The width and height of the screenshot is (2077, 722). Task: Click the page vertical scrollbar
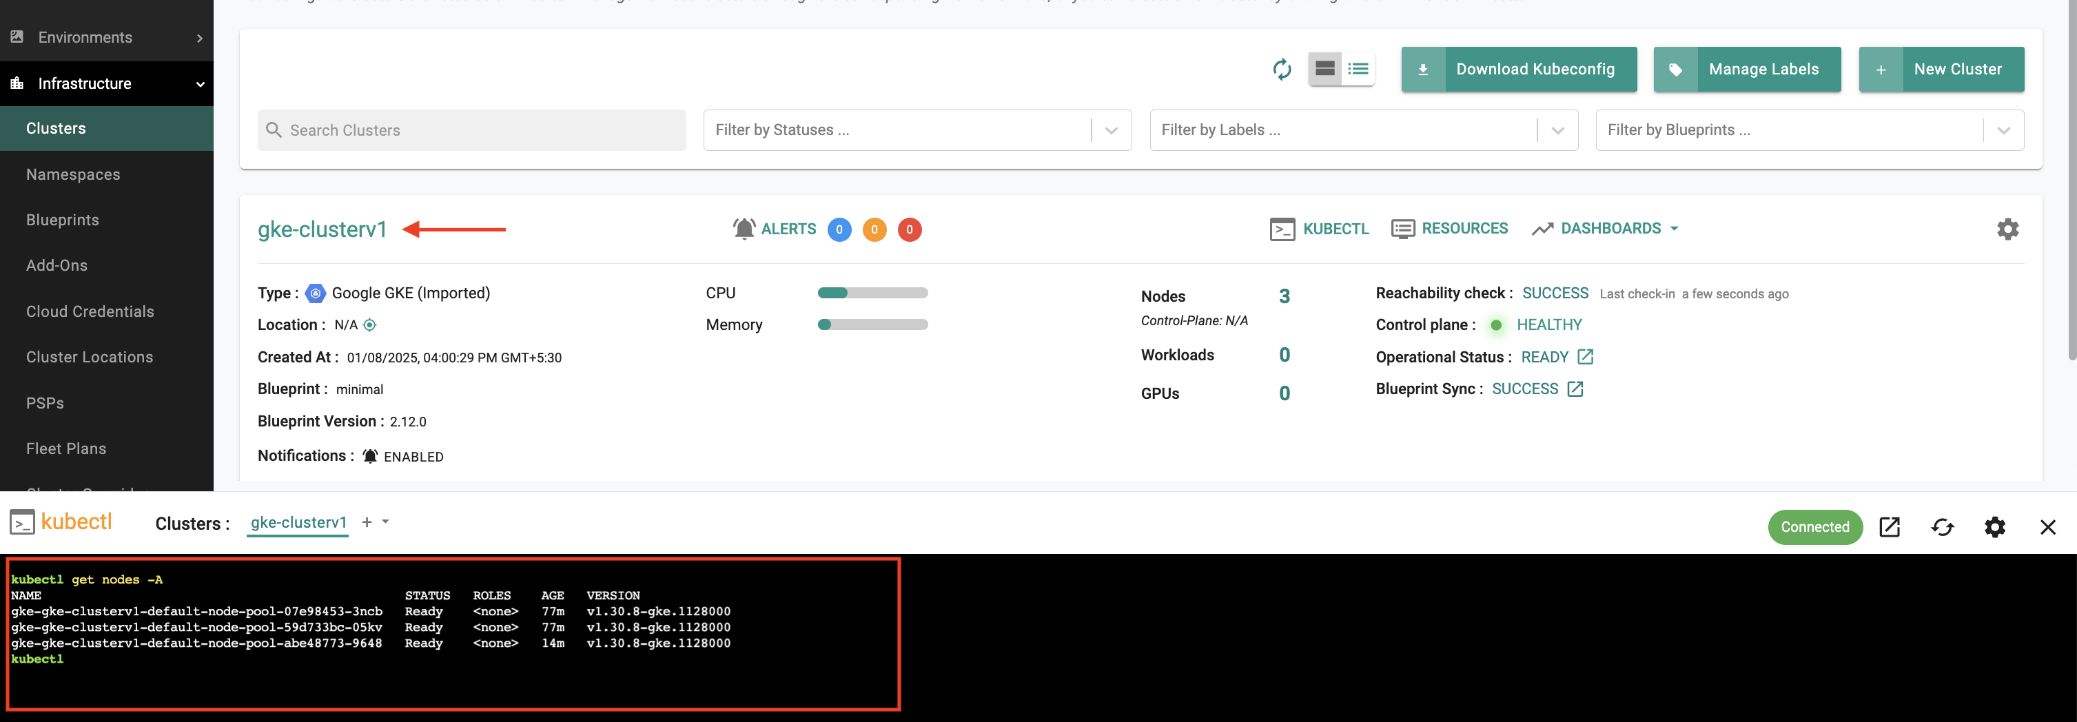pos(2071,180)
